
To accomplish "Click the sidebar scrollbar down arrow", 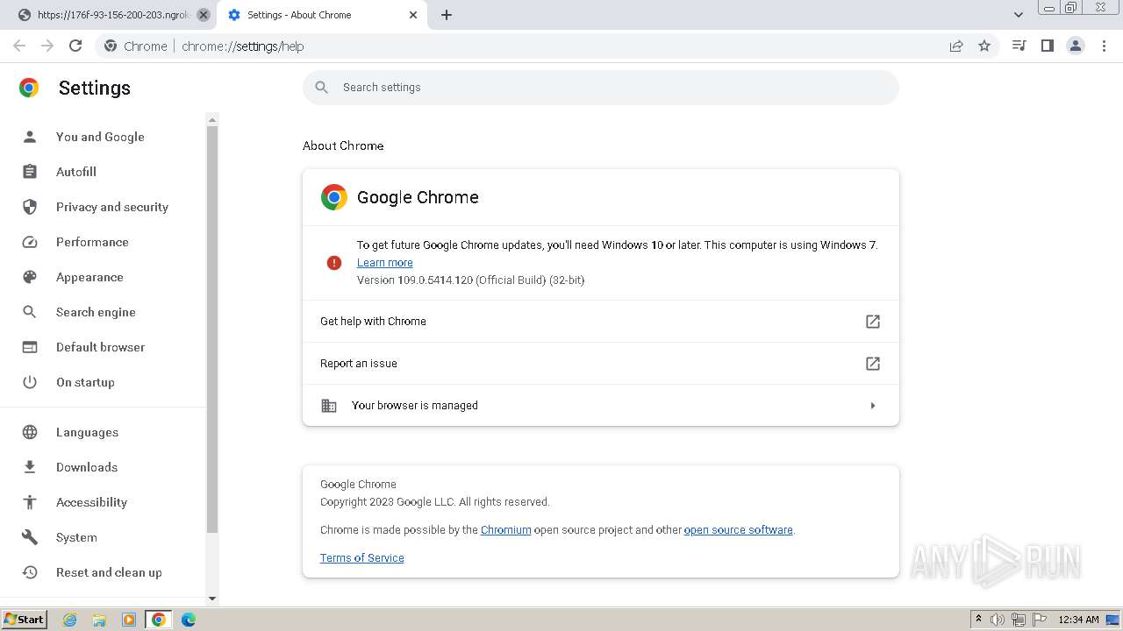I will [211, 599].
